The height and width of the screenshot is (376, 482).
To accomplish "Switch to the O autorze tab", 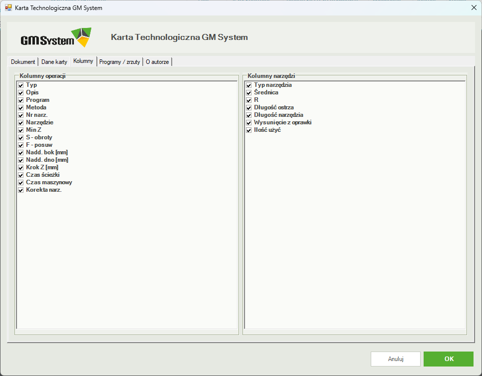I will [157, 62].
